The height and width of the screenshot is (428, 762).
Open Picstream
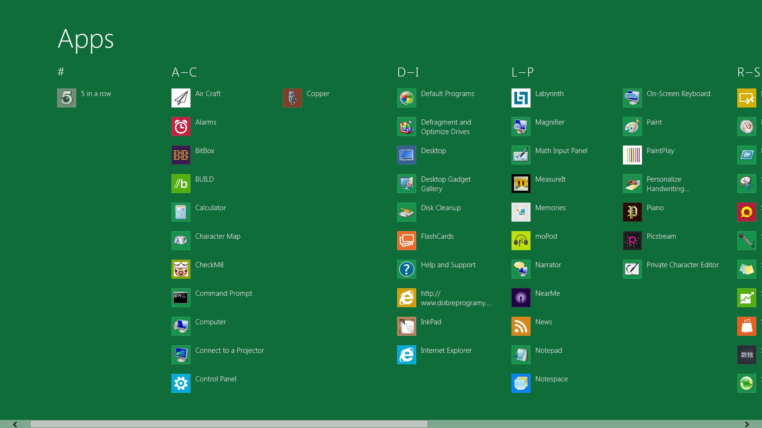tap(661, 236)
